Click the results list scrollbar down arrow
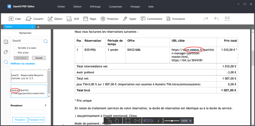The height and width of the screenshot is (126, 255). [49, 97]
